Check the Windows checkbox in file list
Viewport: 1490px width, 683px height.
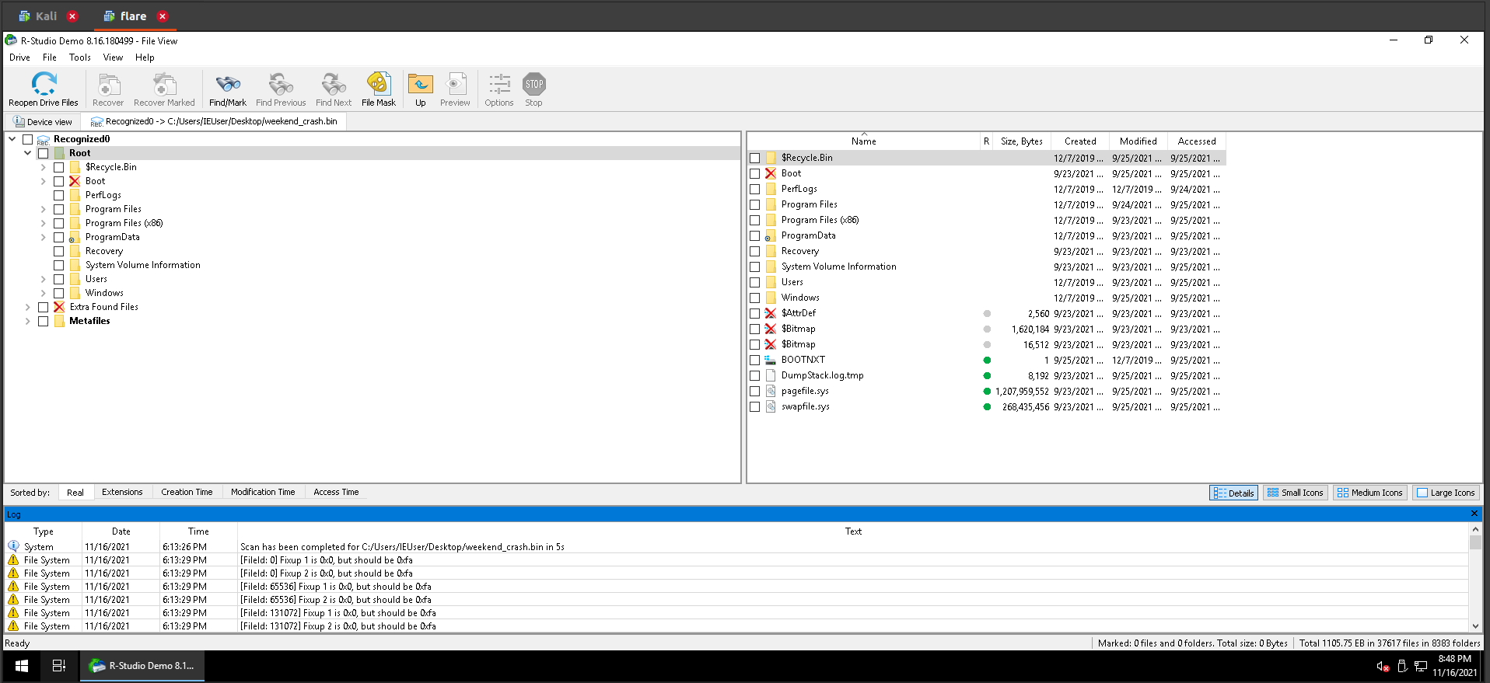click(x=755, y=298)
